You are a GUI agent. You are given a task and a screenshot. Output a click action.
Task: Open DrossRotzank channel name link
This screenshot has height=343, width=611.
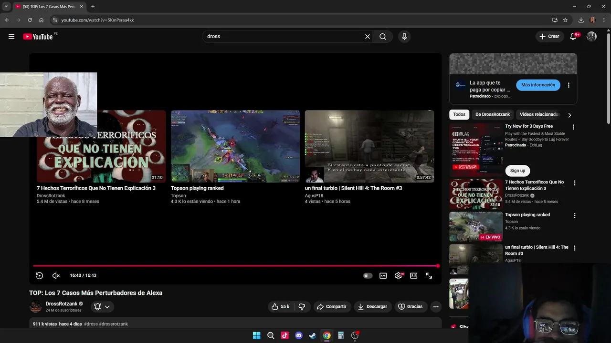[62, 303]
